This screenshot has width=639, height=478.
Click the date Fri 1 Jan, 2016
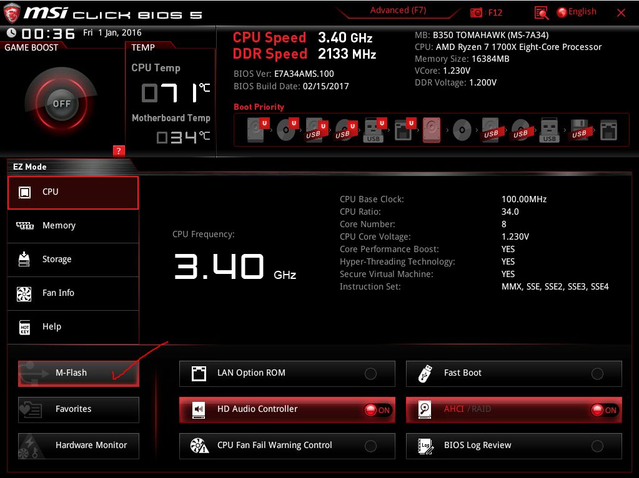tap(112, 32)
